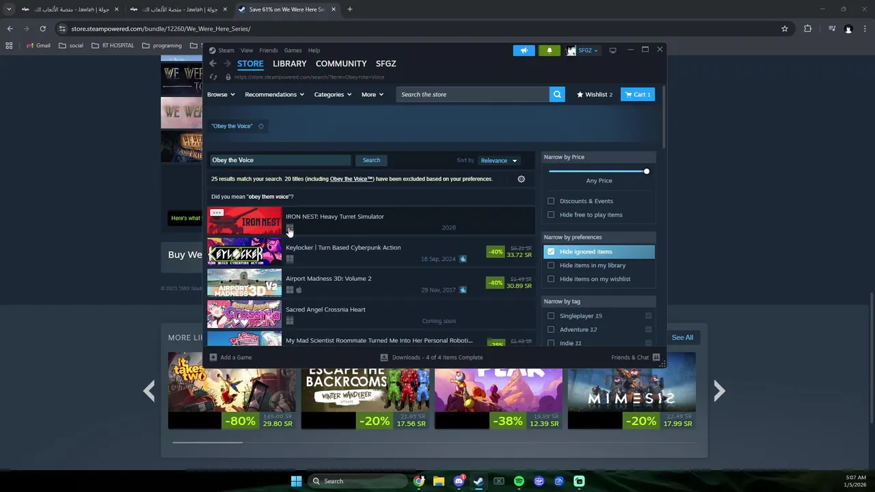The image size is (875, 492).
Task: Adjust the Narrow by Price slider handle
Action: 646,171
